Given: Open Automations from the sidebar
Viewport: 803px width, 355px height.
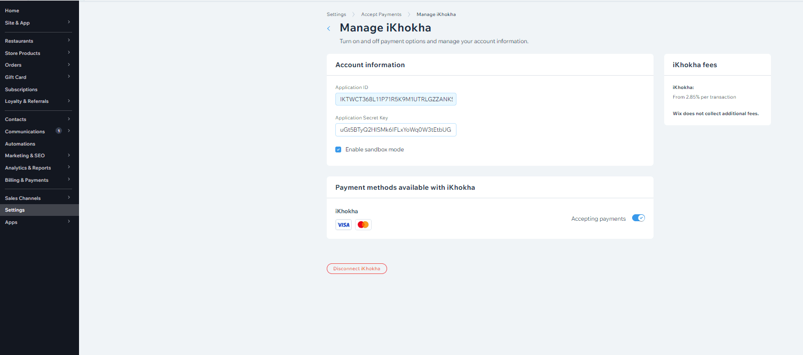Looking at the screenshot, I should click(x=20, y=144).
